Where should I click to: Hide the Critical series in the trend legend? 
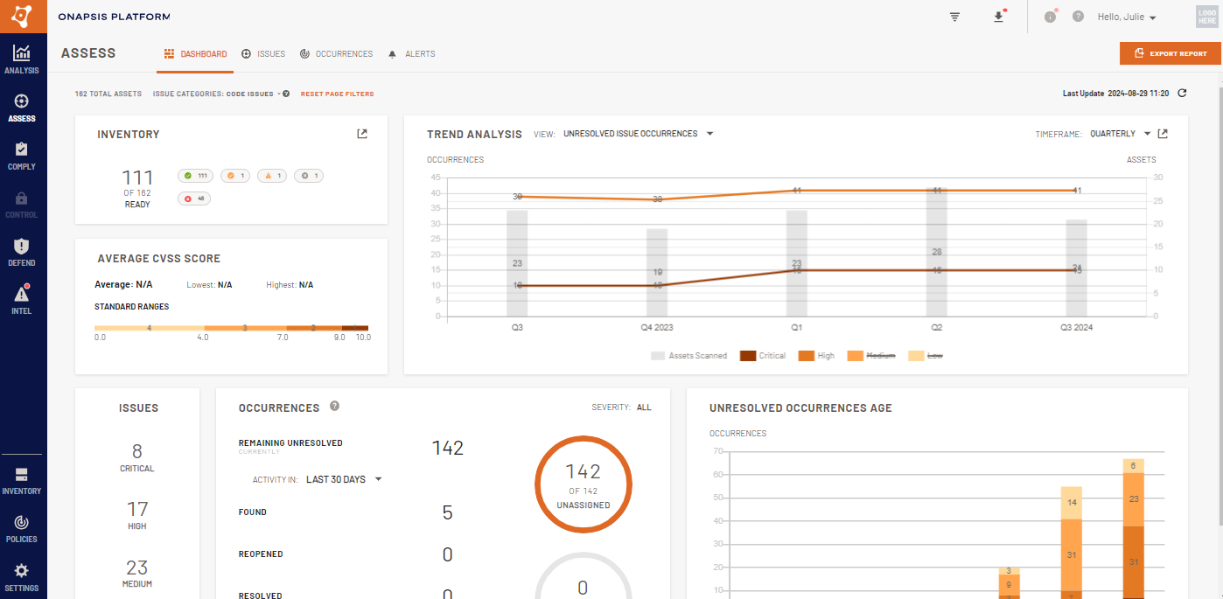[x=775, y=355]
